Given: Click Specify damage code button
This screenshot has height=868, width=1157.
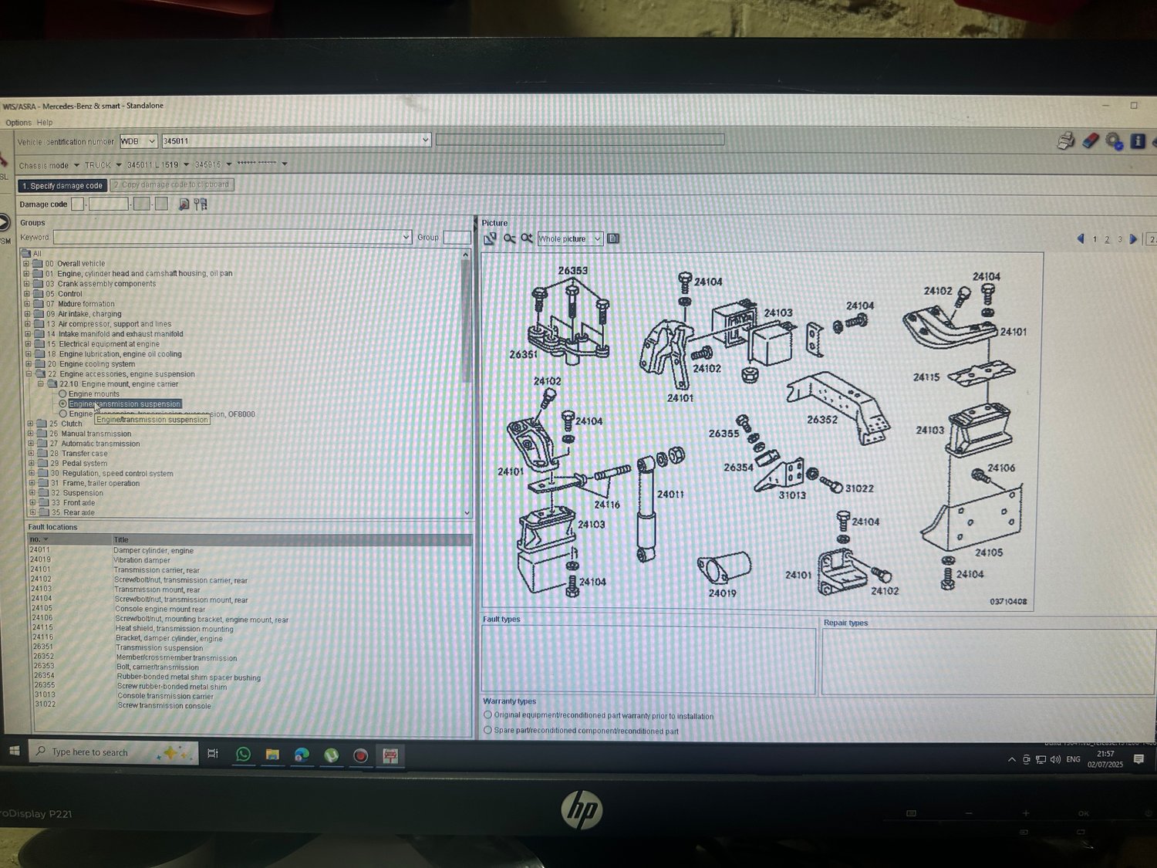Looking at the screenshot, I should click(x=62, y=186).
